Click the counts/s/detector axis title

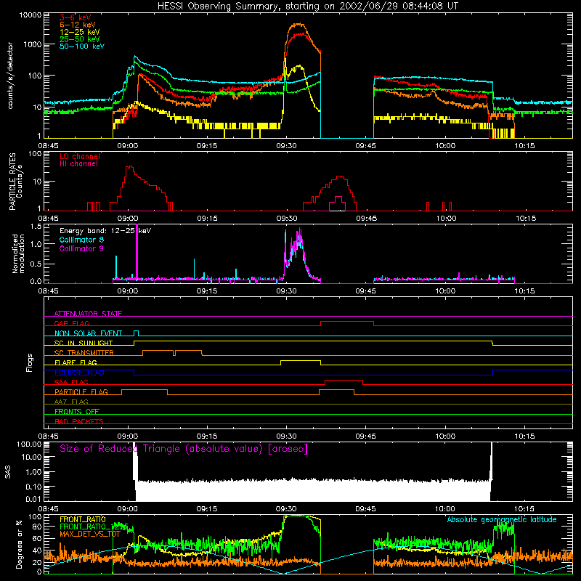point(10,76)
